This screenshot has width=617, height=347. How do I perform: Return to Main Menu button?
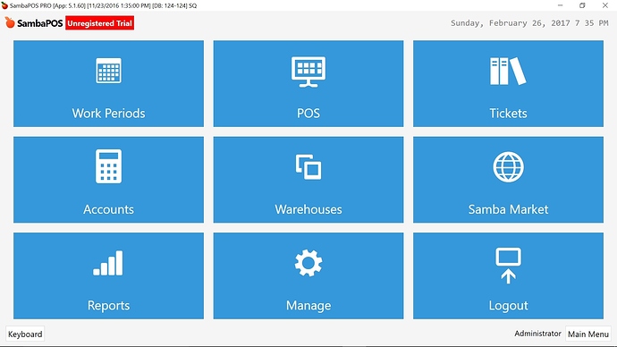(588, 334)
